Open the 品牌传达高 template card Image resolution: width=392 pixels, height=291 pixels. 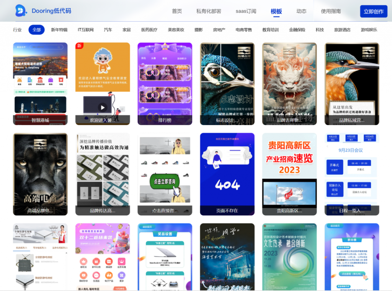pos(103,174)
